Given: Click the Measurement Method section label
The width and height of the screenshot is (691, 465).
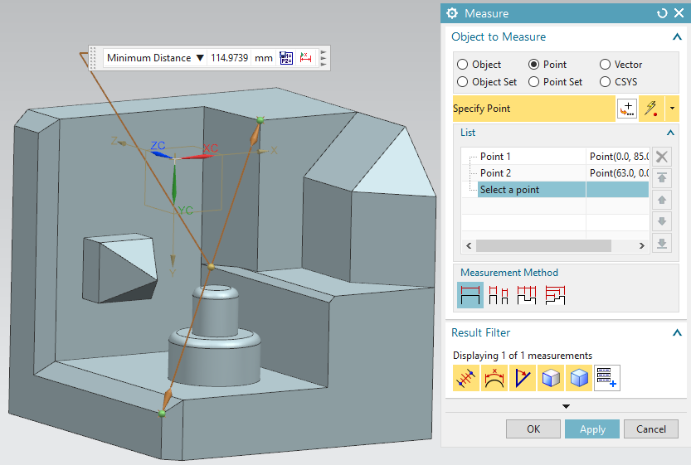Looking at the screenshot, I should (509, 273).
